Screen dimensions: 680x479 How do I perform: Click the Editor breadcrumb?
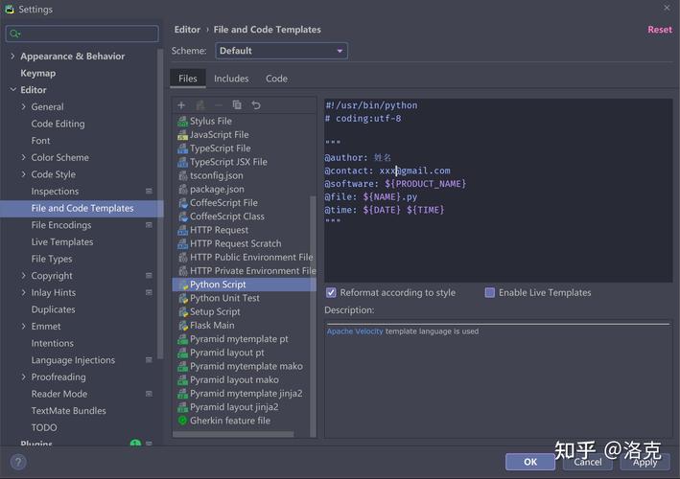point(187,30)
